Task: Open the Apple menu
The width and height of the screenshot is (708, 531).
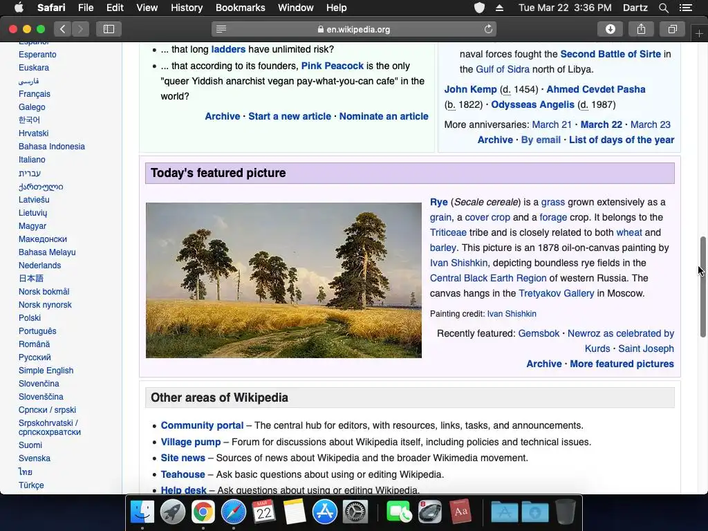Action: coord(19,8)
